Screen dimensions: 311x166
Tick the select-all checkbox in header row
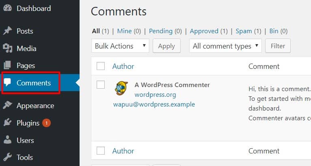(x=101, y=66)
